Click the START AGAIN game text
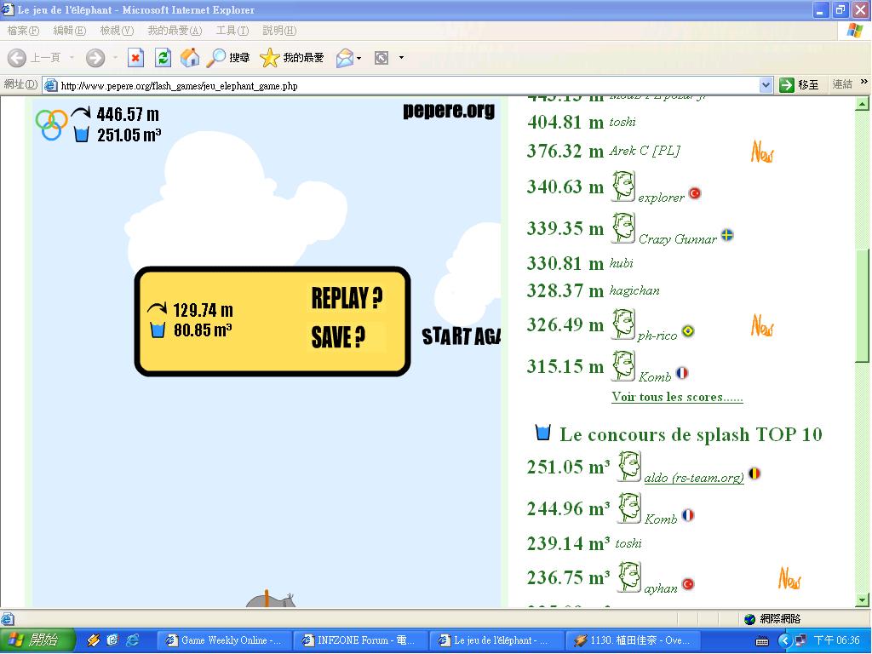Viewport: 872px width, 654px height. pyautogui.click(x=461, y=336)
